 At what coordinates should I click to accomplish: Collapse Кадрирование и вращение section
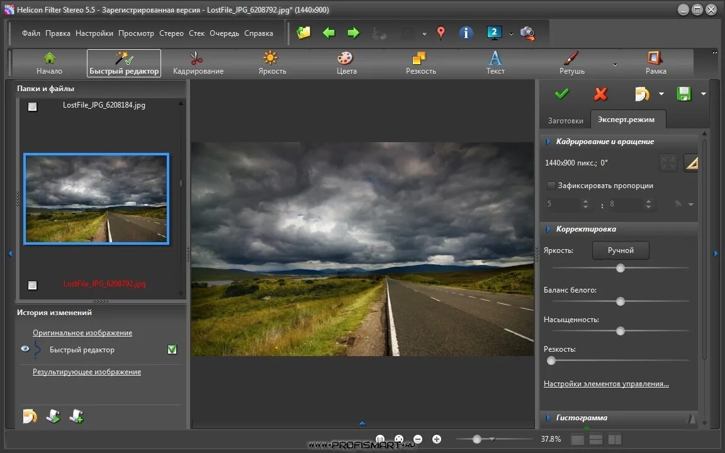pyautogui.click(x=548, y=142)
